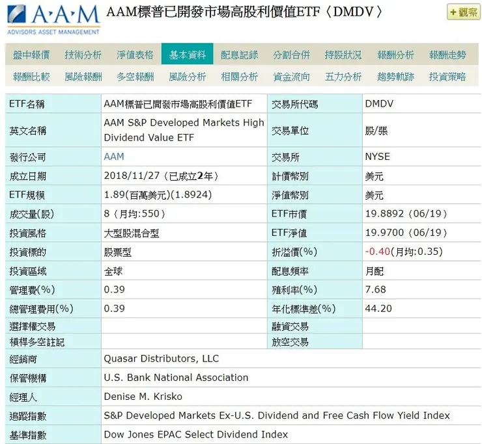This screenshot has height=444, width=482.
Task: Switch to the 趨勢軌跡 tab
Action: 395,77
